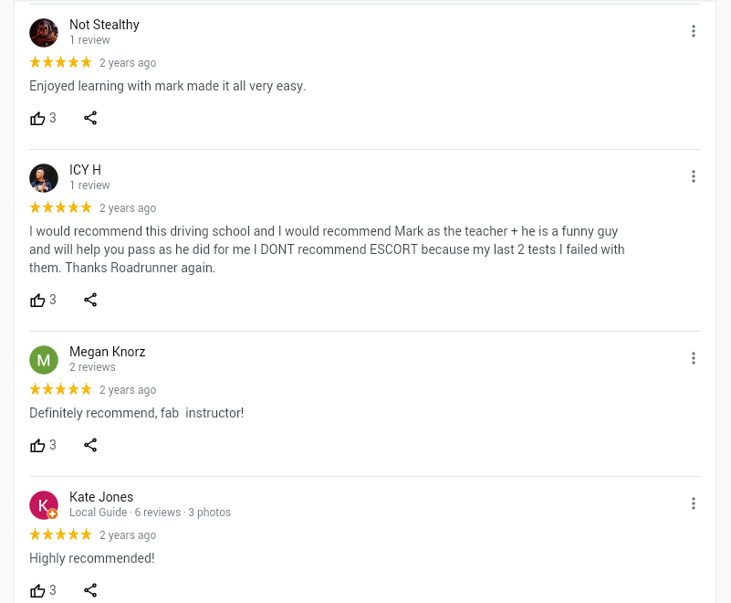Open more options for ICY H review

[694, 176]
